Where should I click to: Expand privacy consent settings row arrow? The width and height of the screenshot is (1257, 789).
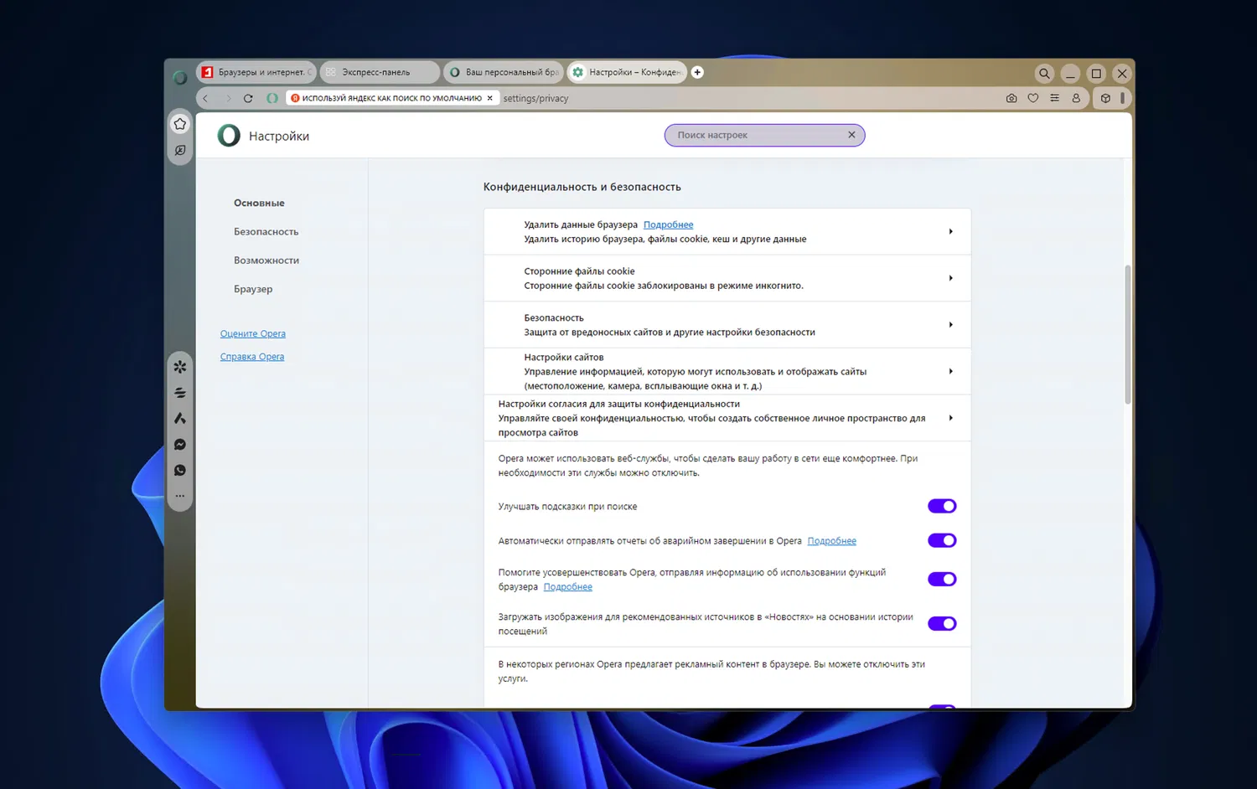pyautogui.click(x=950, y=418)
